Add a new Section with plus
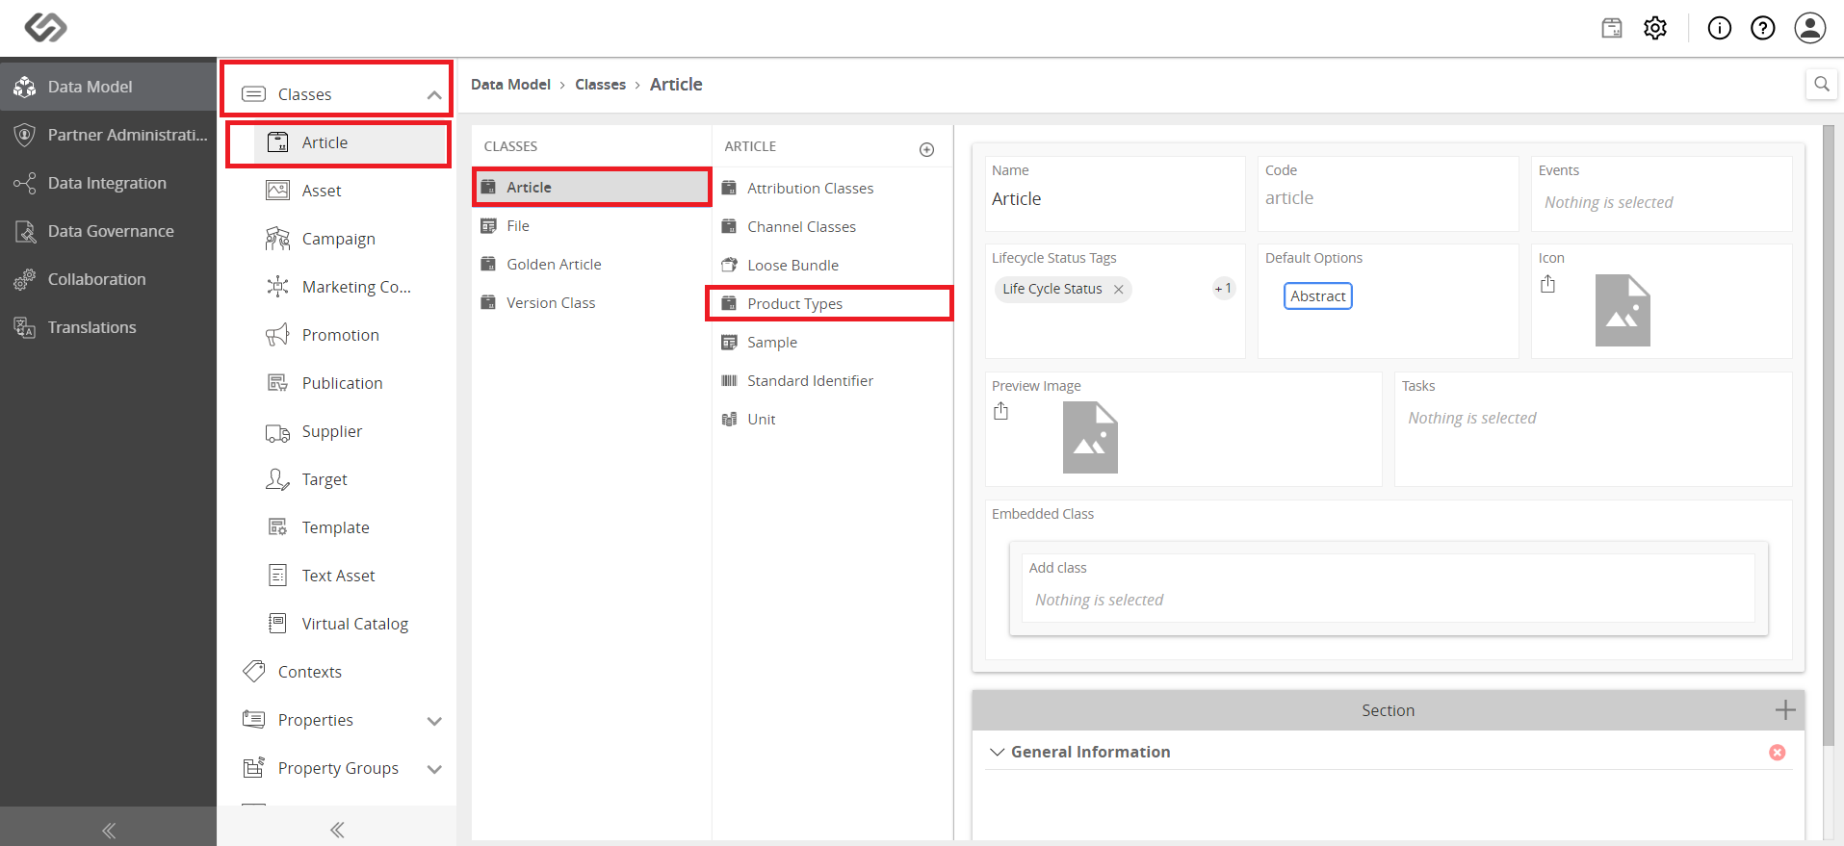Screen dimensions: 1844x846 tap(1785, 710)
